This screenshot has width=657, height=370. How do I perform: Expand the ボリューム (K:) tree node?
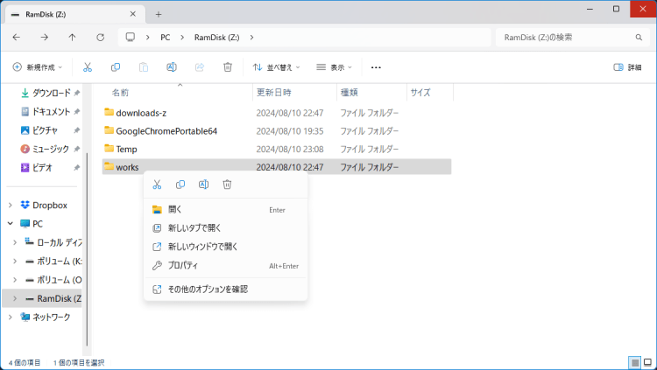(x=15, y=262)
